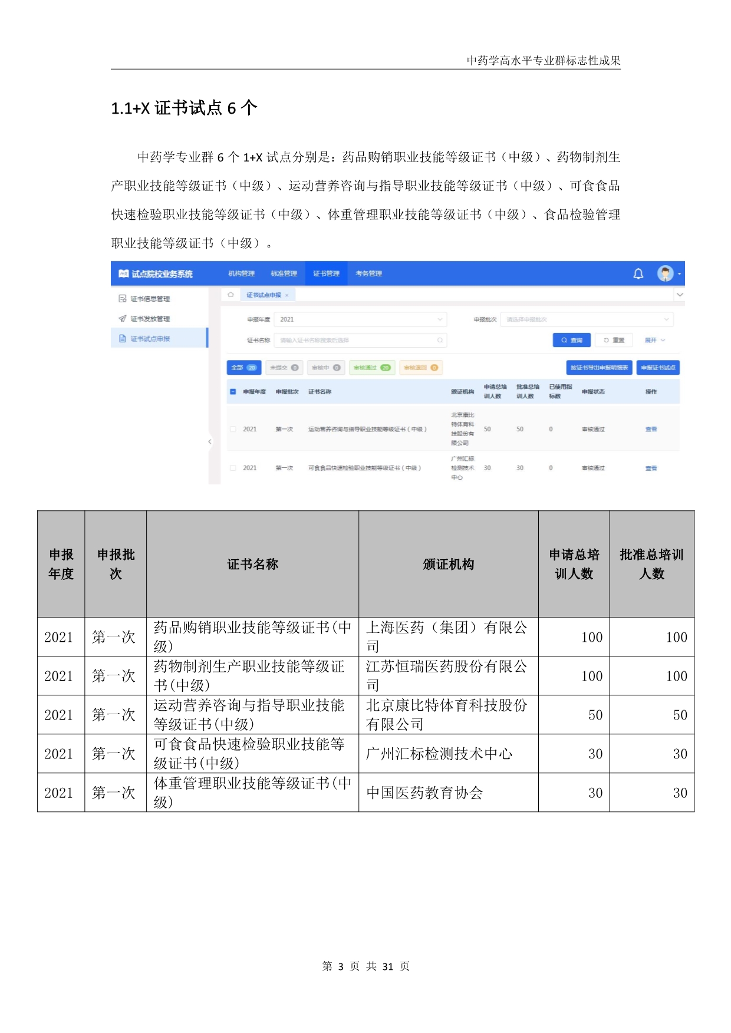Click the page footer 第 3 页 共 31 页

pyautogui.click(x=365, y=966)
